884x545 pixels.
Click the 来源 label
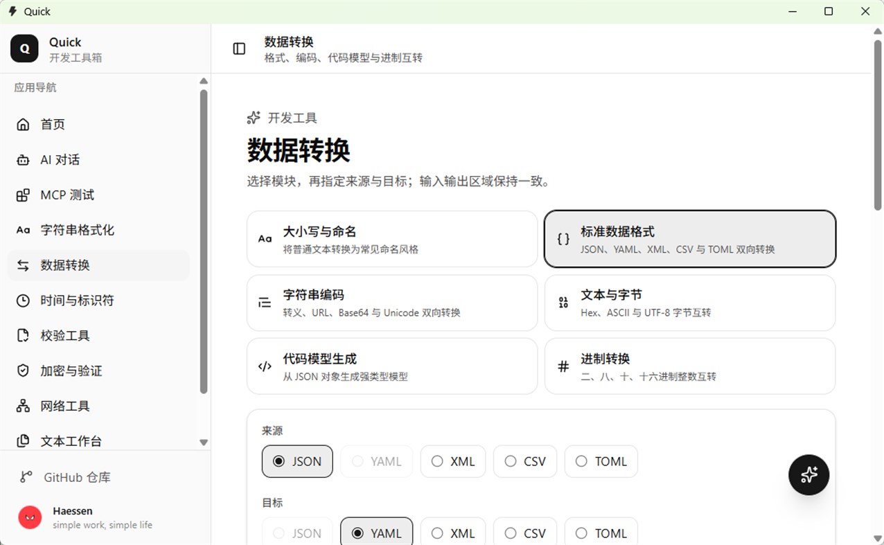click(272, 431)
